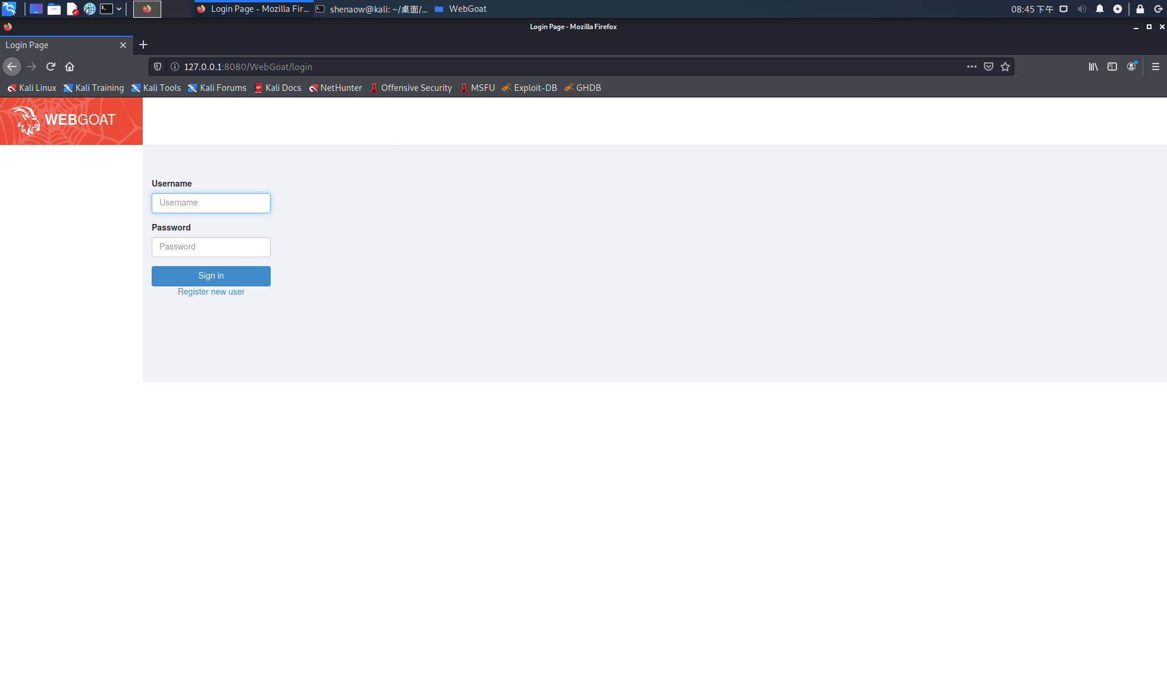The height and width of the screenshot is (685, 1167).
Task: Open the page actions three-dot menu
Action: (972, 67)
